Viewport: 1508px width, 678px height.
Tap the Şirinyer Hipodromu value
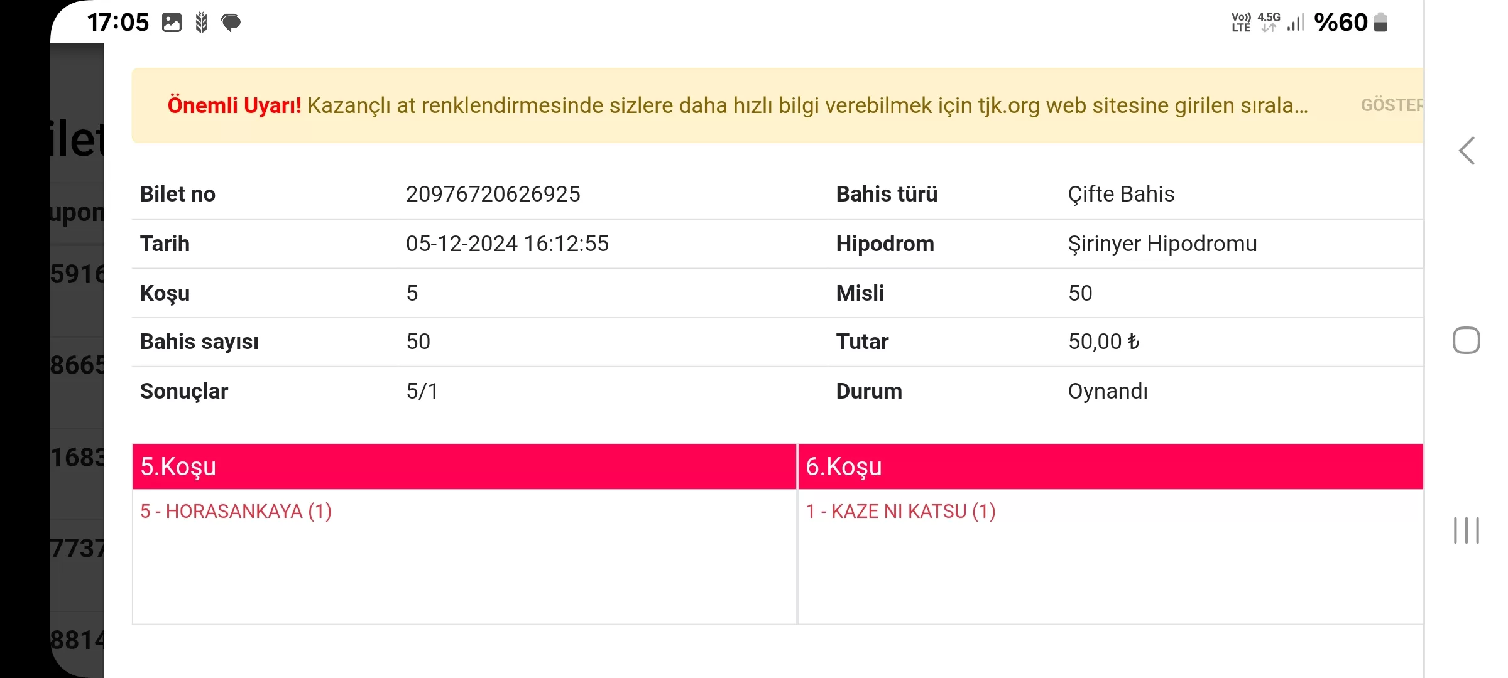click(x=1162, y=244)
